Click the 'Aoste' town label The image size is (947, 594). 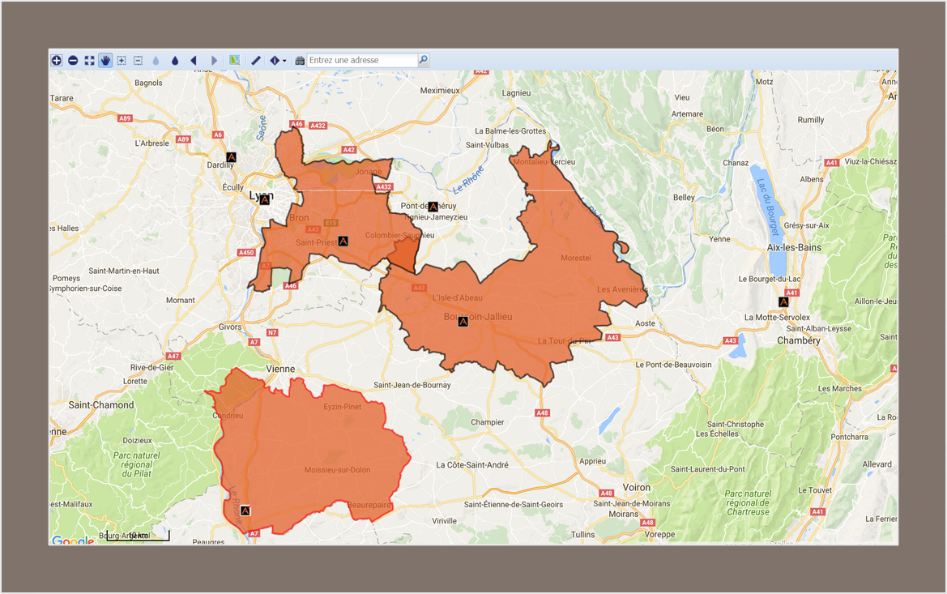[645, 323]
